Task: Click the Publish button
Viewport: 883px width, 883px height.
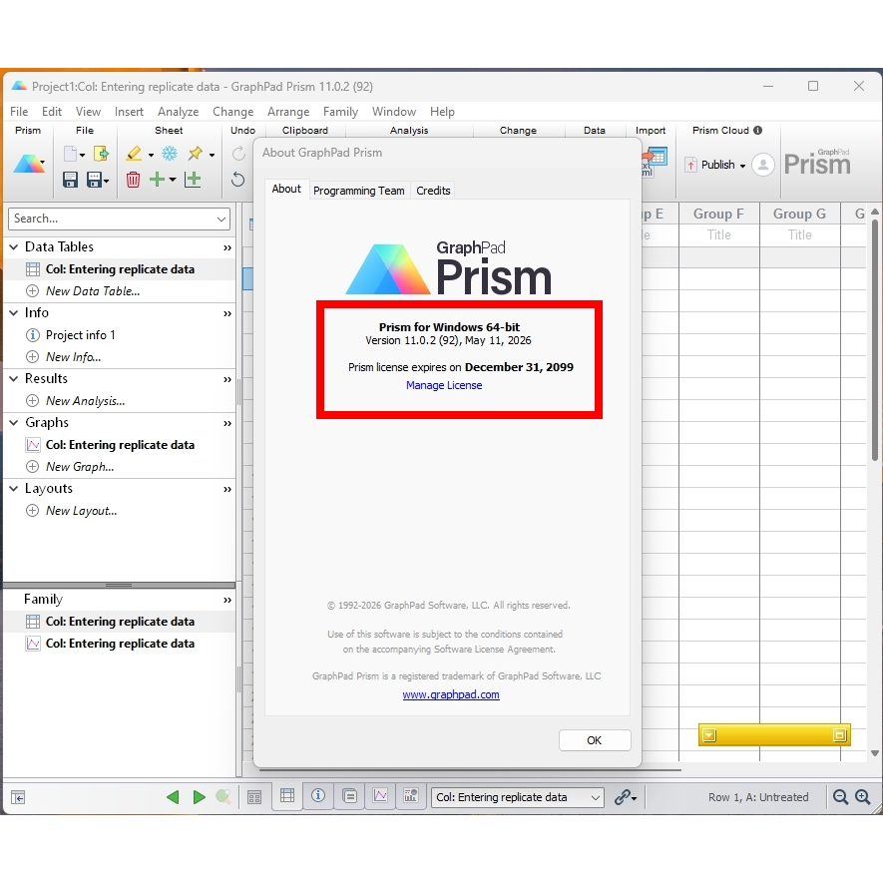Action: coord(710,165)
